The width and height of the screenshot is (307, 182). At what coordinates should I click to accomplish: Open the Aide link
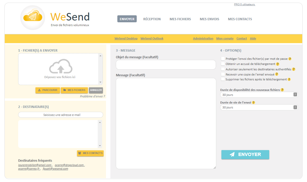(253, 39)
